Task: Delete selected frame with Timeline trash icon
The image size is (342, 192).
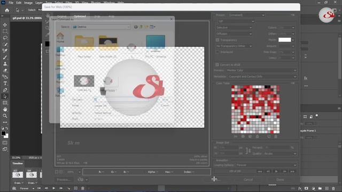Action: point(83,188)
